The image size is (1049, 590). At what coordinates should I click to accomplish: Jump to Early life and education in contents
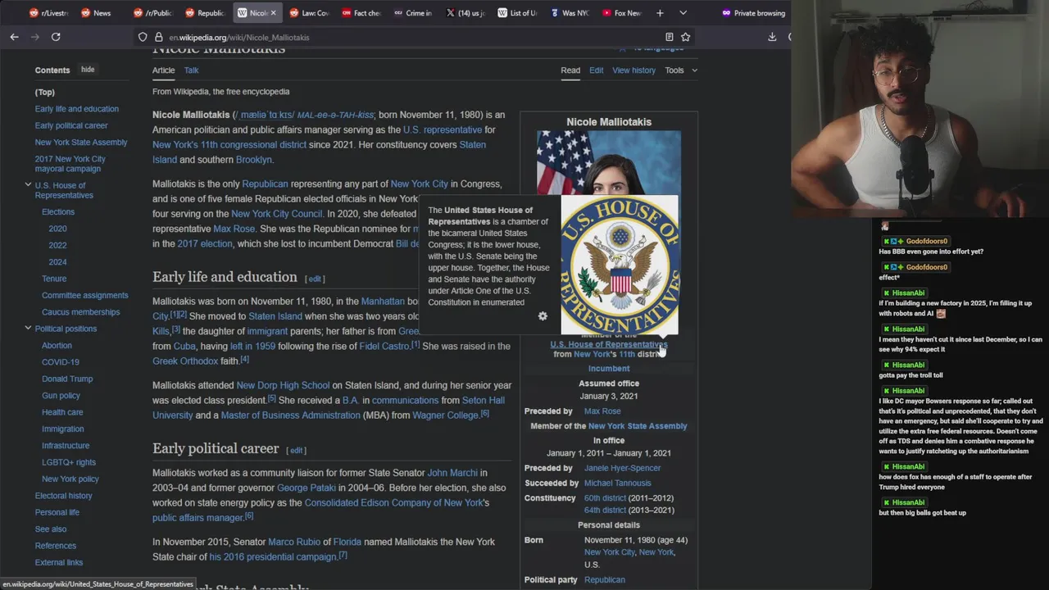pos(76,109)
